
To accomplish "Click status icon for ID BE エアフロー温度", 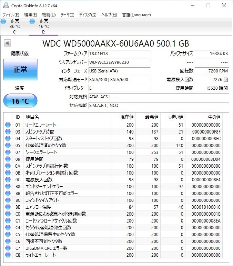I will [x=8, y=207].
